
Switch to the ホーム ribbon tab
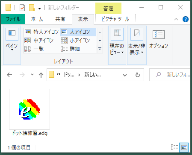[37, 19]
